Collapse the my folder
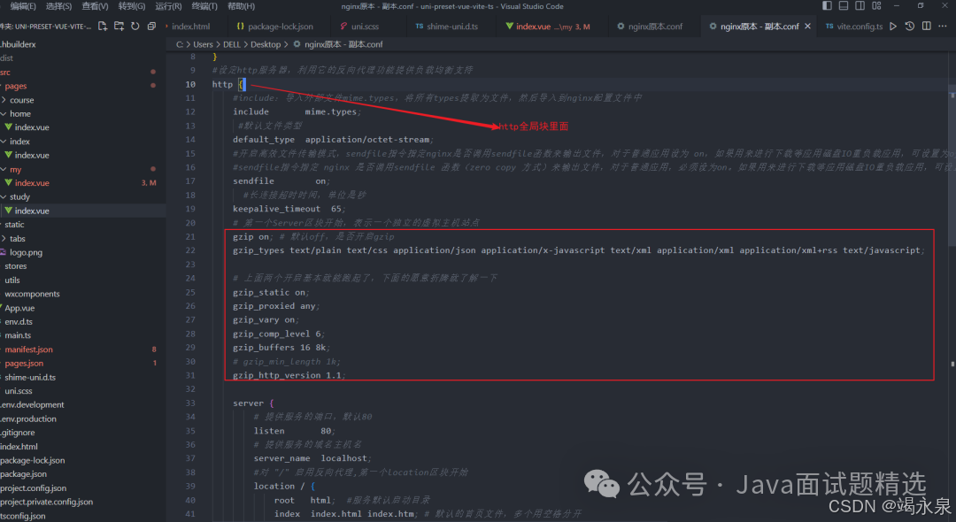Screen dimensions: 956x522 pos(15,169)
